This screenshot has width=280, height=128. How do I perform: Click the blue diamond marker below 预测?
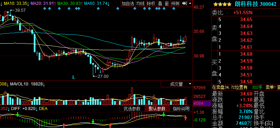[174, 8]
